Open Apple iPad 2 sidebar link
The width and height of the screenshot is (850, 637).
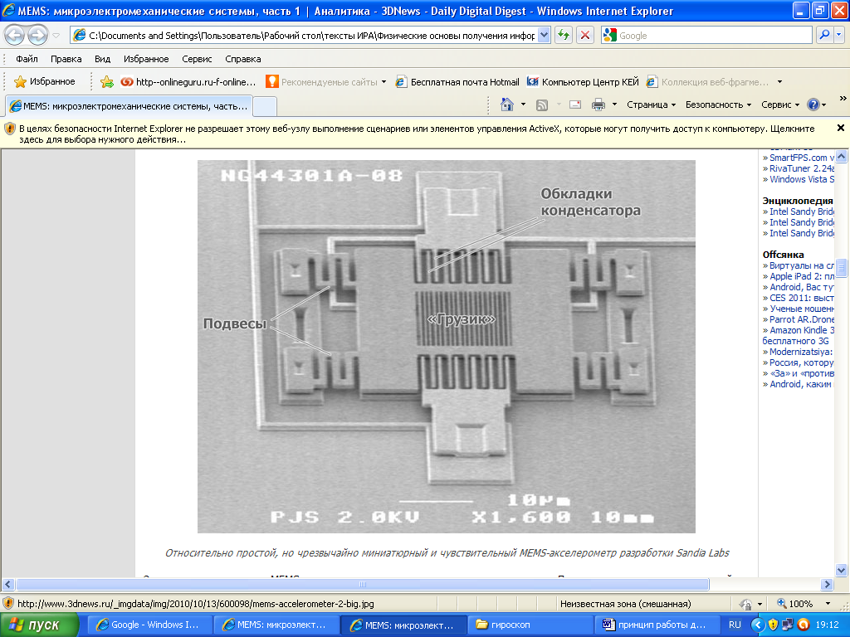coord(802,276)
